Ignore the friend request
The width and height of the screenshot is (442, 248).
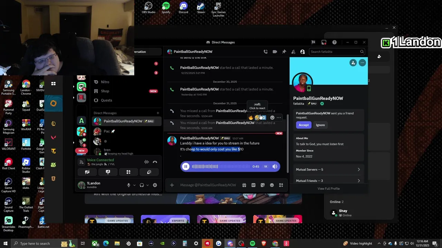pos(320,125)
